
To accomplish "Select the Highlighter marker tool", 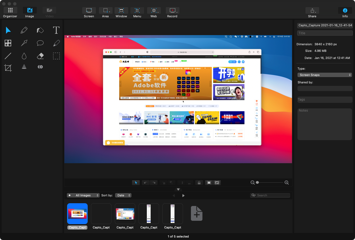I will 56,43.
